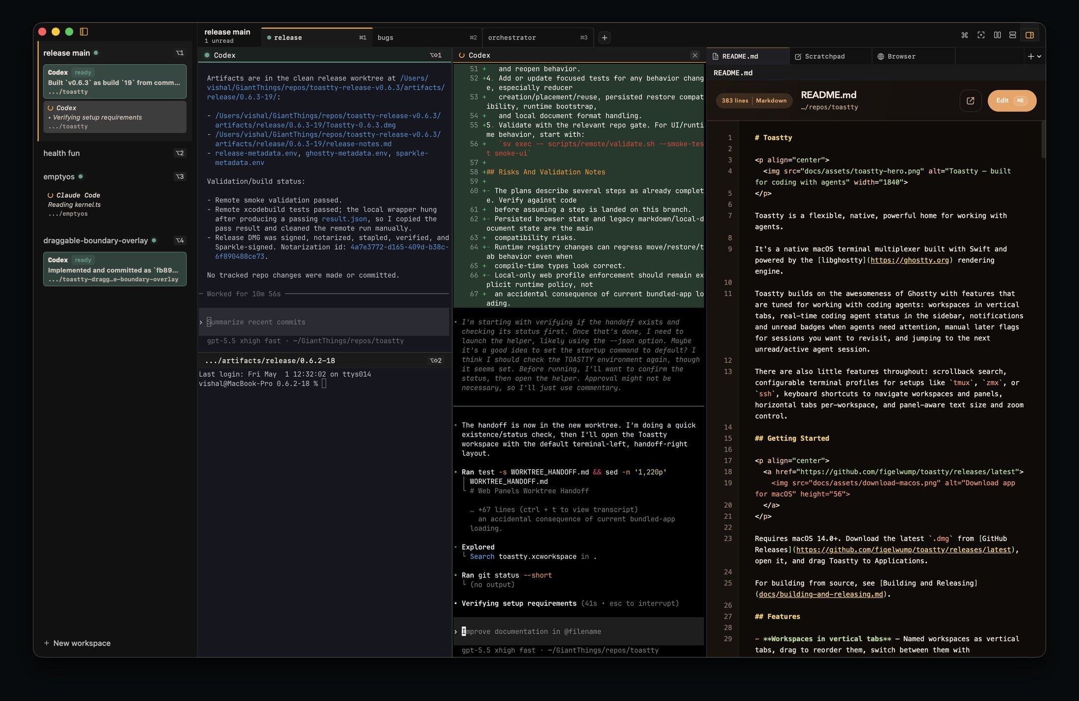Click 'Worked for 10m 56s' divider text
The width and height of the screenshot is (1079, 701).
point(244,294)
